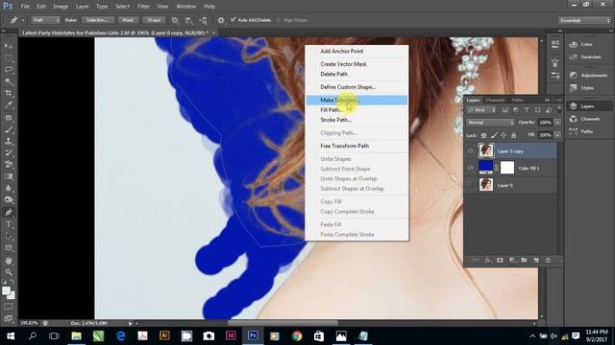The width and height of the screenshot is (615, 345).
Task: Select the Rectangular Marquee tool
Action: coord(9,57)
